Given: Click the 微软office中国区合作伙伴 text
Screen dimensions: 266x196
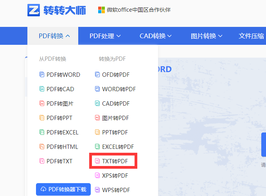Looking at the screenshot, I should [138, 10].
